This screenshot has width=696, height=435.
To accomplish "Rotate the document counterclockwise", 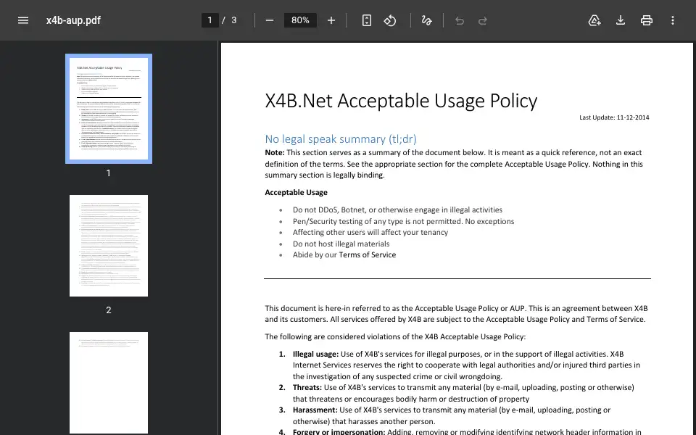I will tap(390, 20).
